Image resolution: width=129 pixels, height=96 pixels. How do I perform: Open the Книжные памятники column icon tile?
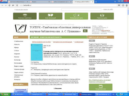(25, 16)
